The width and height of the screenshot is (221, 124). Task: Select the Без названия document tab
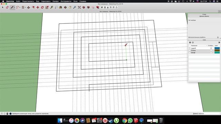(110, 11)
